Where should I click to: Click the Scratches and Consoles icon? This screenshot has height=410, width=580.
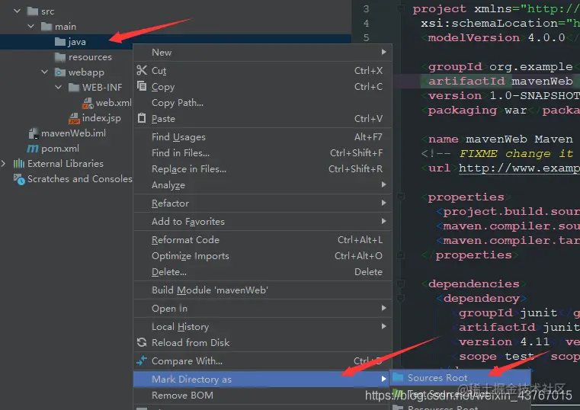(x=19, y=179)
